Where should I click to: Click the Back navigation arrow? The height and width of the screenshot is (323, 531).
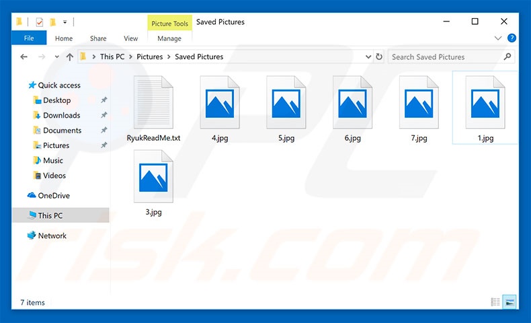24,57
